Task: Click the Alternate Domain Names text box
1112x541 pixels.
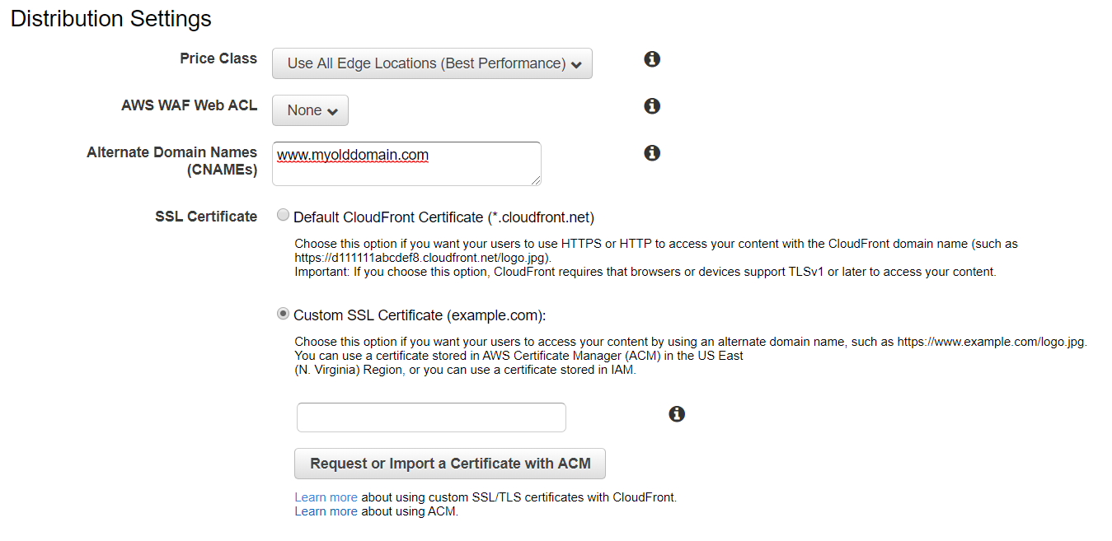Action: tap(406, 164)
